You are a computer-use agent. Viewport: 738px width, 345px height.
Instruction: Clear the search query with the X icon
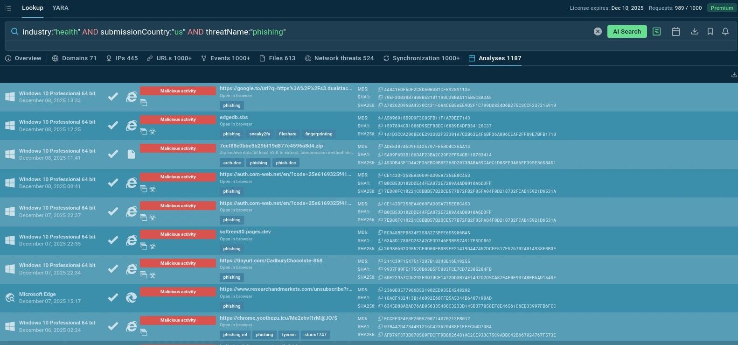click(598, 31)
